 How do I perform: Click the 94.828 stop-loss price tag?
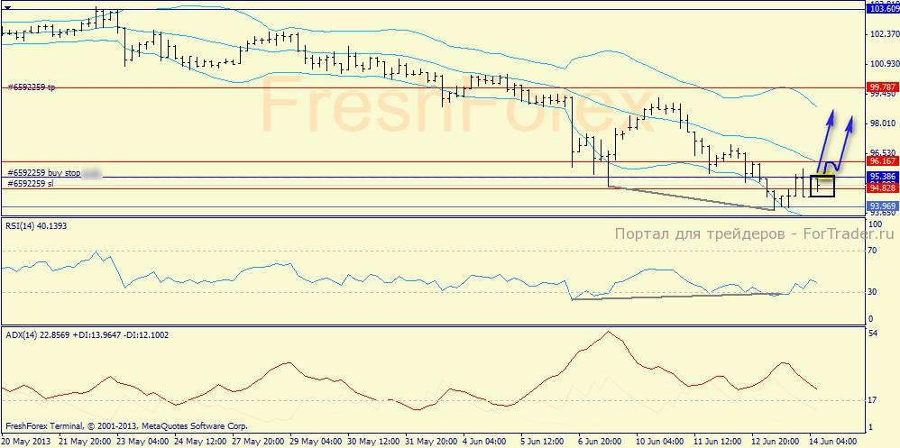tap(882, 187)
